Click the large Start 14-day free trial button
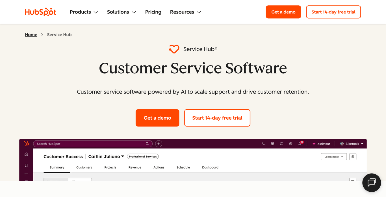Viewport: 386px width, 197px height. tap(217, 118)
